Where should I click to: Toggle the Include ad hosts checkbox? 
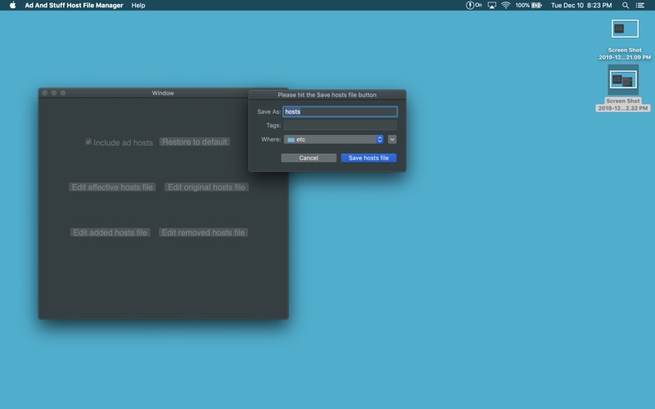click(88, 142)
